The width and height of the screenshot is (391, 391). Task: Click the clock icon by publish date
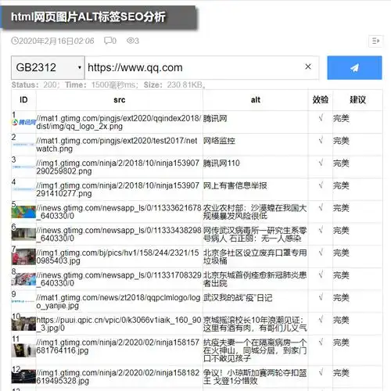pos(15,41)
